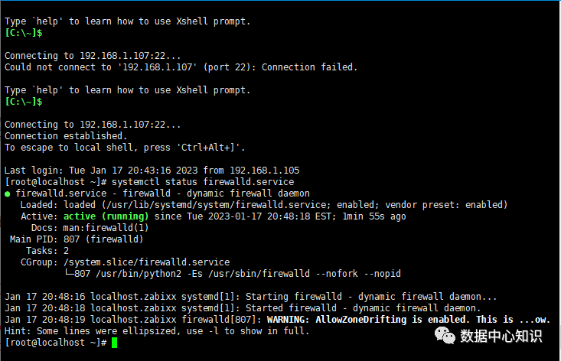
Task: Click the "Last login" line IP 192.168.1.105
Action: coord(264,171)
